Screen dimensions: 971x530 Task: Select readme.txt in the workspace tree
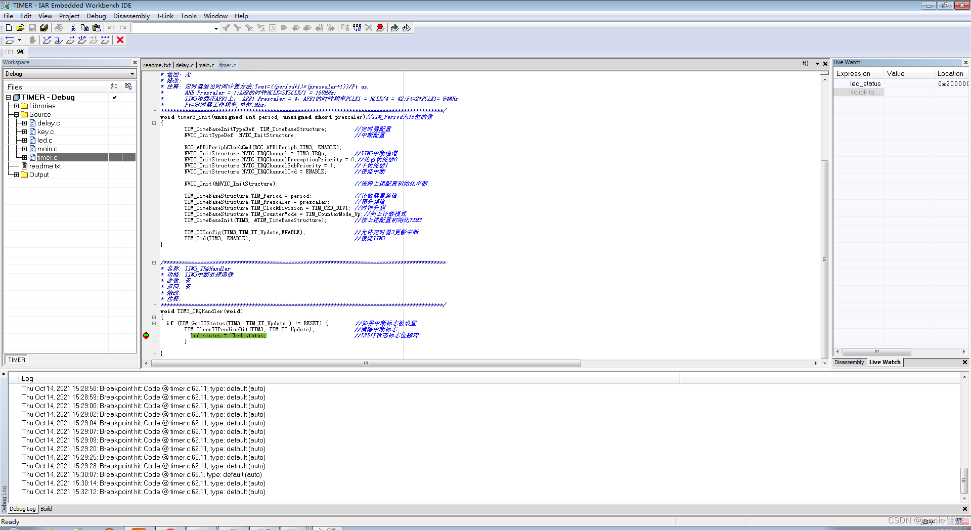pyautogui.click(x=45, y=166)
